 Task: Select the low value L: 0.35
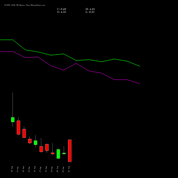90,12
